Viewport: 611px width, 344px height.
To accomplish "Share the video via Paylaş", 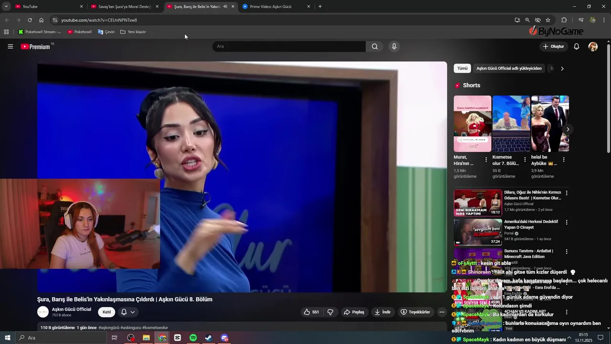I will click(x=354, y=312).
